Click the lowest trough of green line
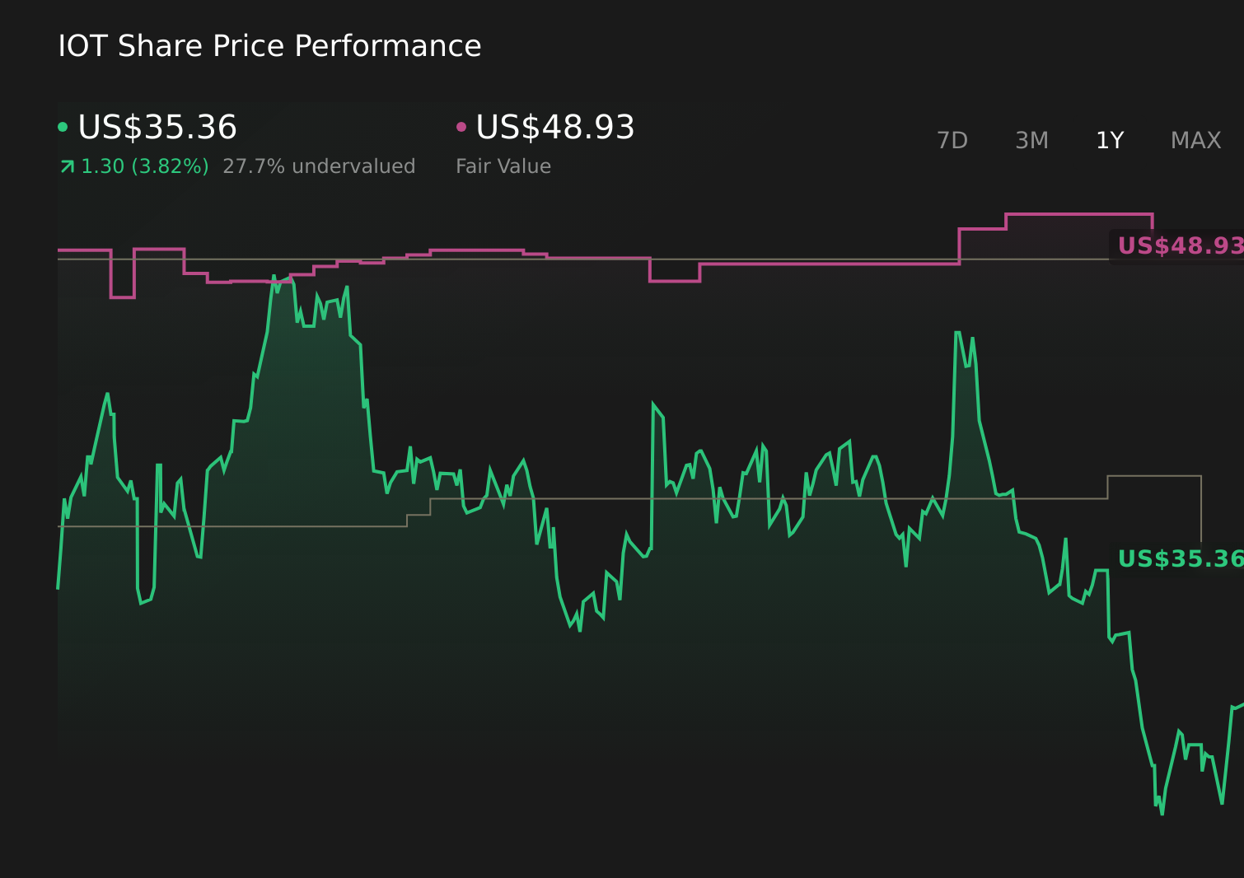 [1162, 814]
